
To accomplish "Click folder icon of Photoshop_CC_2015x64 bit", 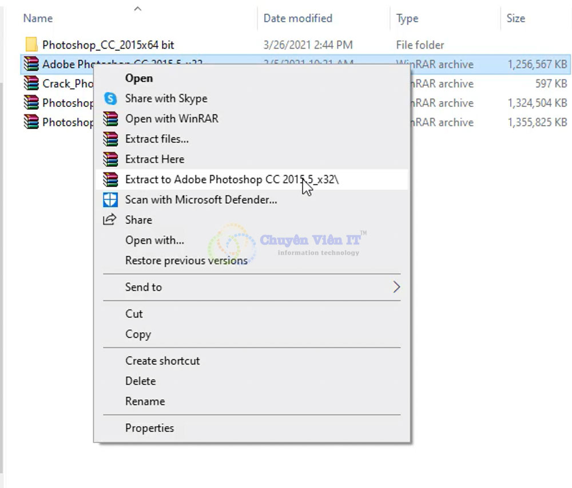I will pyautogui.click(x=31, y=45).
